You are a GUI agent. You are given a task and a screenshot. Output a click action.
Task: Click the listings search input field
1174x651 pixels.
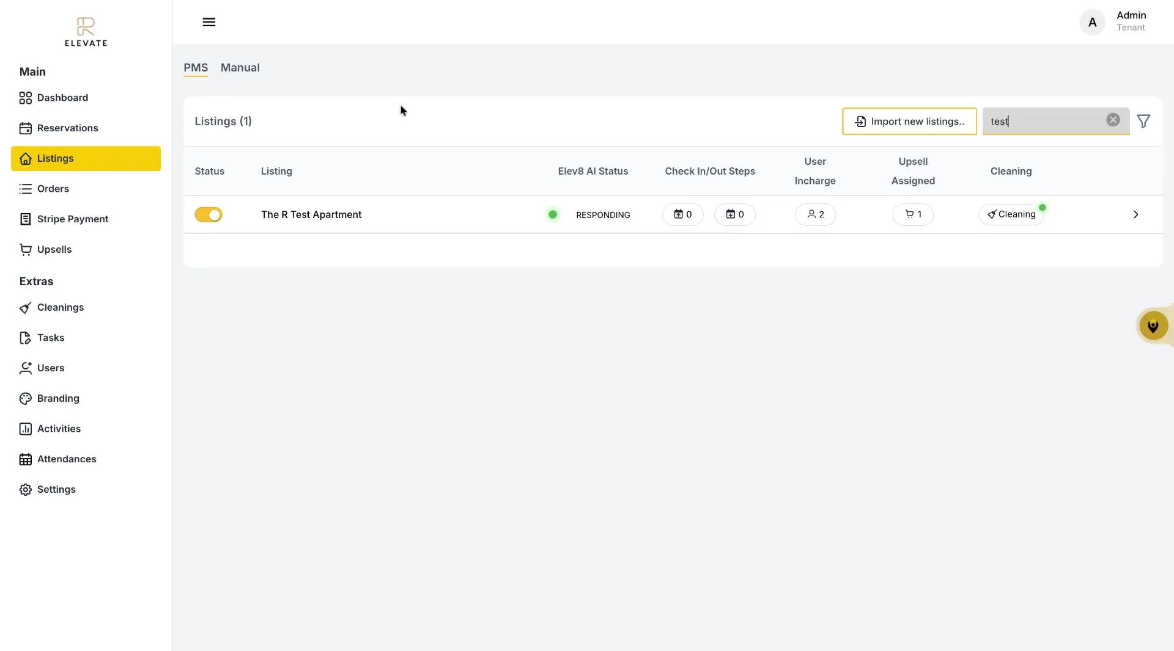1046,122
